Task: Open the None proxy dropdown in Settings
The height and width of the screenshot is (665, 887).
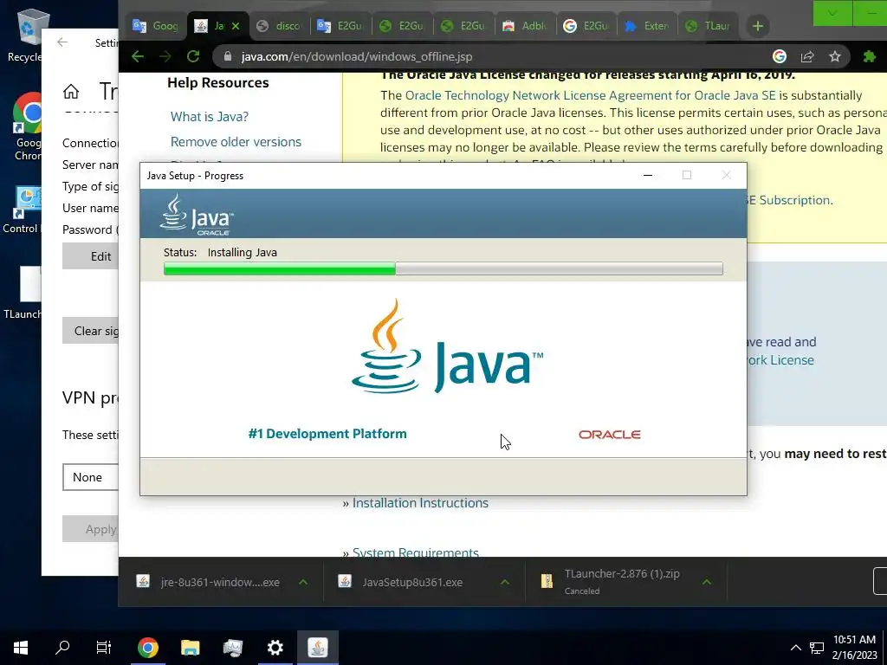Action: [x=90, y=477]
